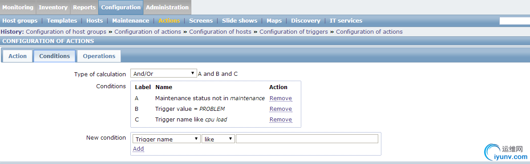
Task: Expand the Type of calculation dropdown
Action: tap(164, 74)
